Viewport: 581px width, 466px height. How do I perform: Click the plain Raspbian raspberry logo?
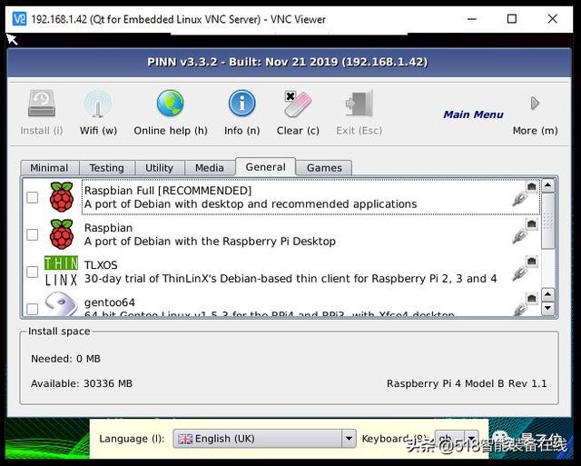(x=62, y=234)
